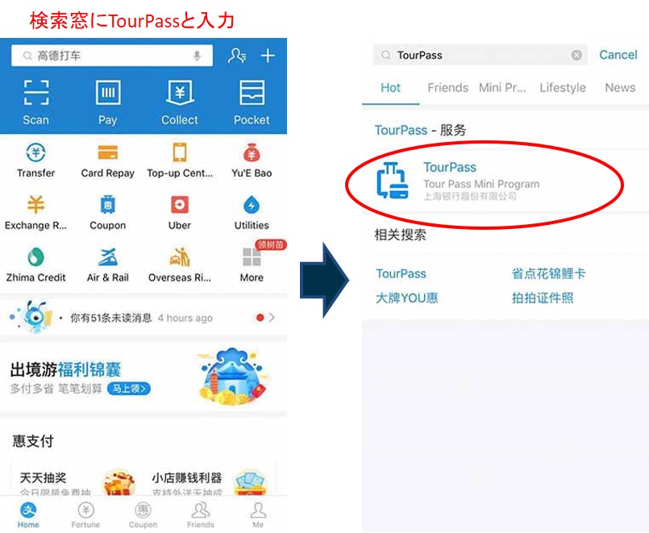Open the Utilities service
This screenshot has width=649, height=533.
point(252,213)
